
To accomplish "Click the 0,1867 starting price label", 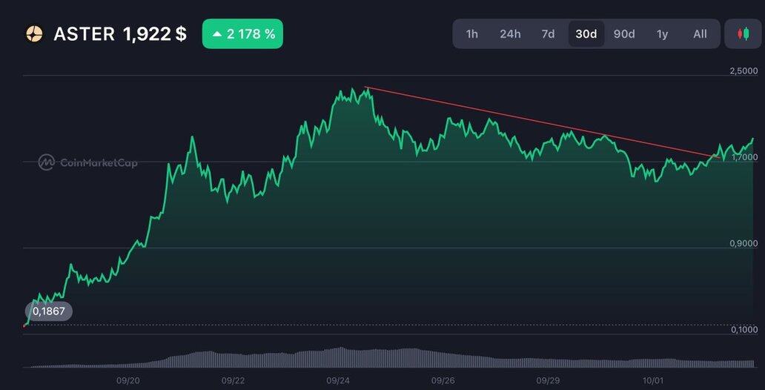I will click(x=49, y=311).
